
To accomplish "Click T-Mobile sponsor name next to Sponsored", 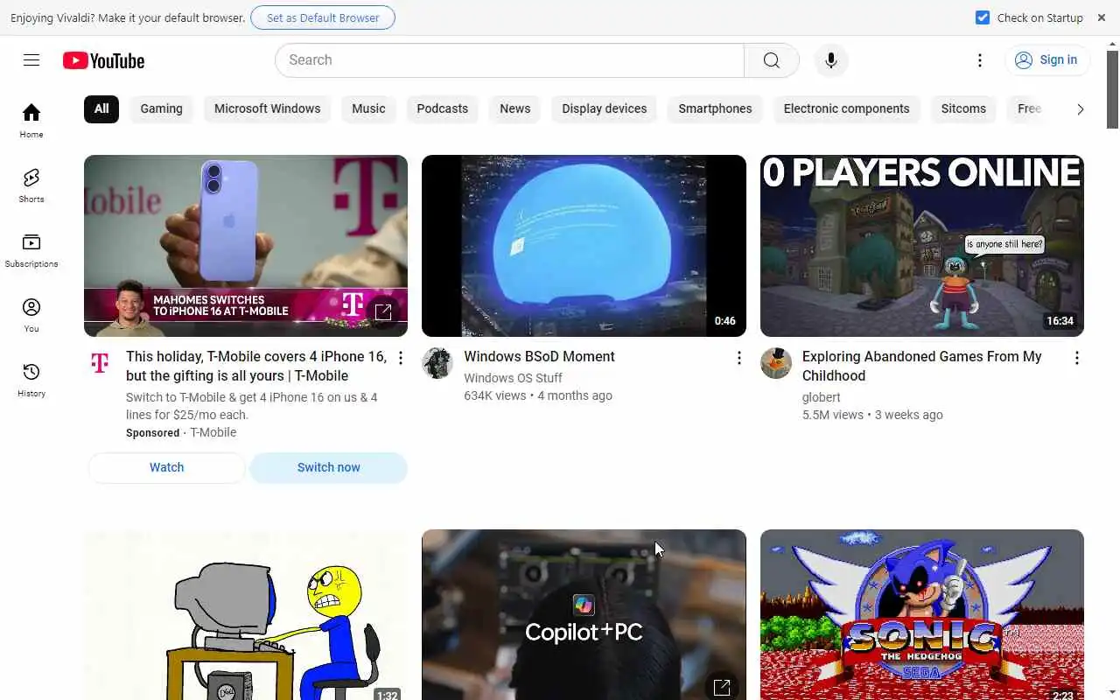I will pyautogui.click(x=213, y=432).
